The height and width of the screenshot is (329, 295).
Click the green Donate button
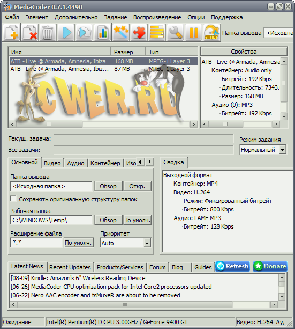pos(270,266)
